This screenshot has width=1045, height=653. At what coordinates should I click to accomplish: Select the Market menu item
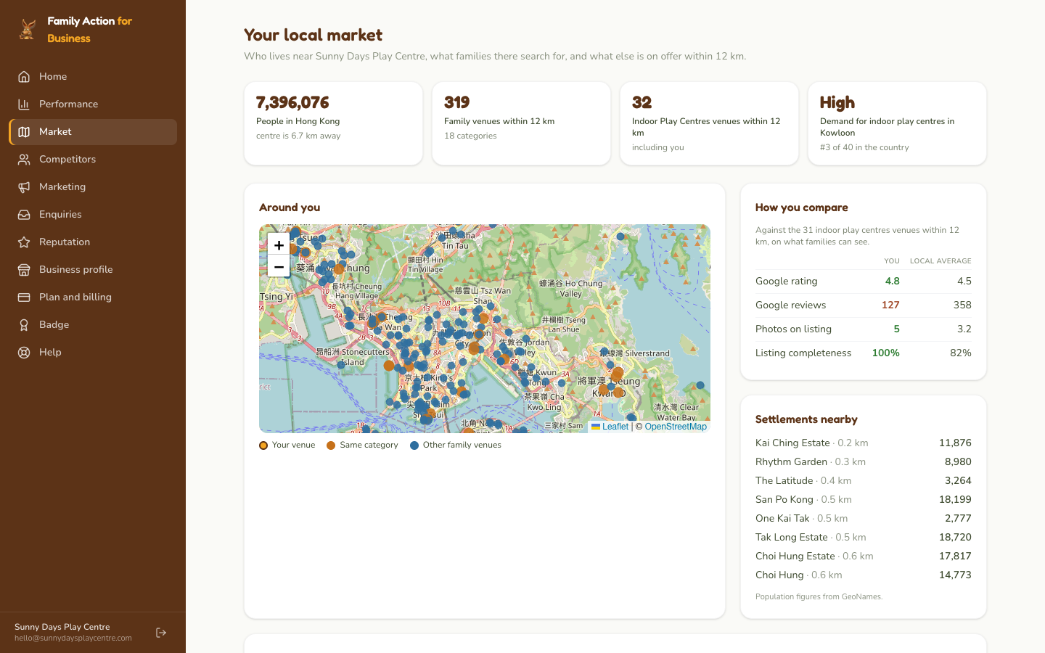tap(93, 131)
